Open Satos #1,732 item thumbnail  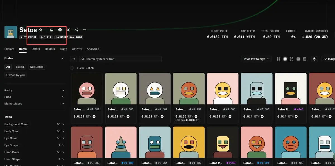tap(189, 143)
